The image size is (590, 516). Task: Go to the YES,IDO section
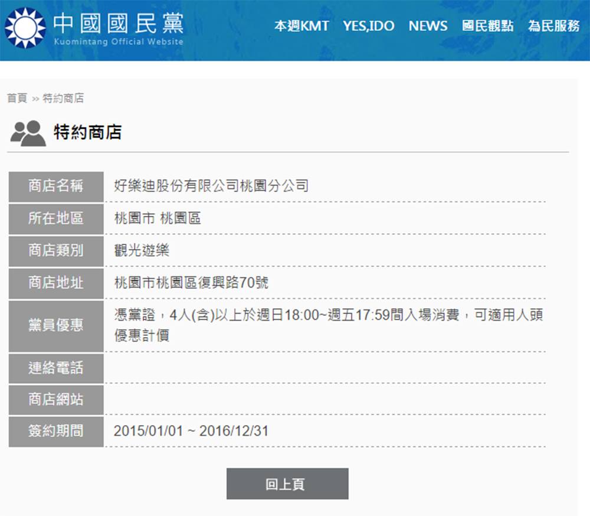click(369, 26)
